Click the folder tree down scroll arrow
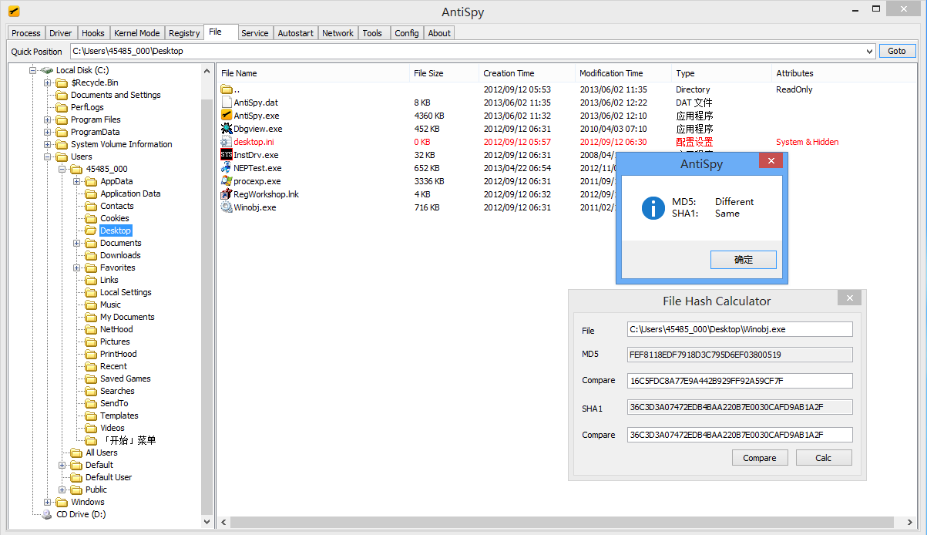Screen dimensions: 927x535 tap(207, 522)
